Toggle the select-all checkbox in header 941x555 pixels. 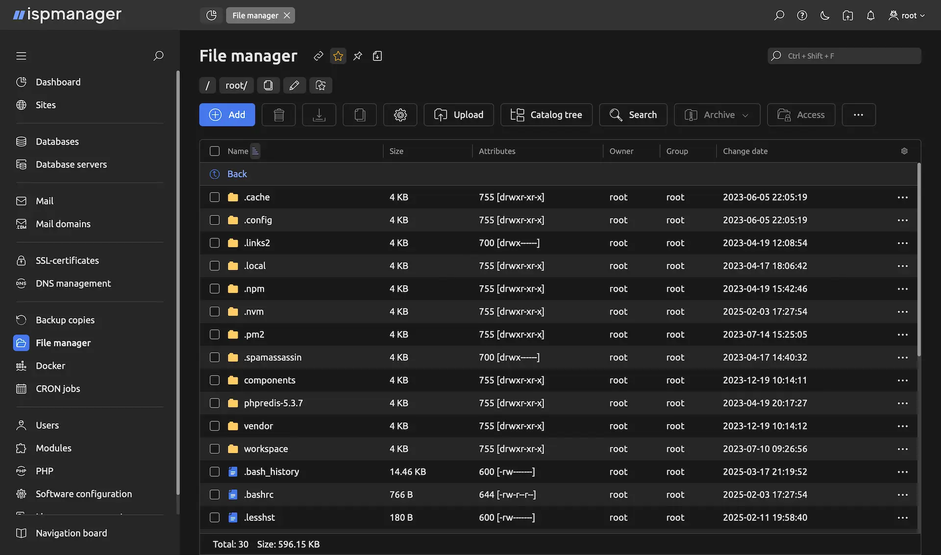pyautogui.click(x=215, y=151)
